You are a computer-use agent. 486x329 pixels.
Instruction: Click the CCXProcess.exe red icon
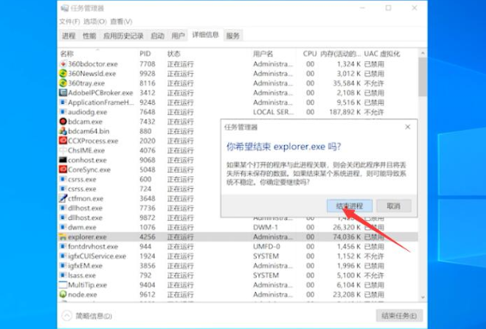(63, 141)
